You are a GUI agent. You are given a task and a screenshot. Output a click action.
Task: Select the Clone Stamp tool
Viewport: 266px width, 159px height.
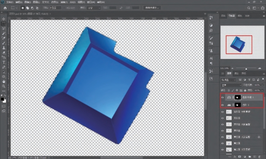tap(4, 48)
